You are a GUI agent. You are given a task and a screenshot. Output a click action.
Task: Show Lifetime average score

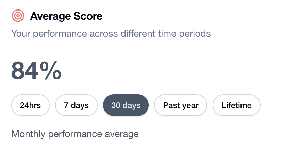pos(236,105)
